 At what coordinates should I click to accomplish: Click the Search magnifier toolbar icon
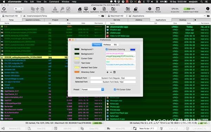click(x=62, y=9)
